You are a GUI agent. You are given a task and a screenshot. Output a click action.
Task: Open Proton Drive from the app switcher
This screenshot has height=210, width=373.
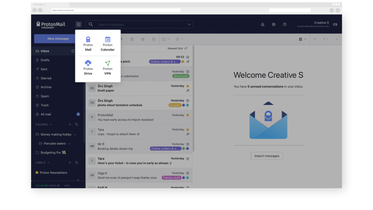coord(88,68)
